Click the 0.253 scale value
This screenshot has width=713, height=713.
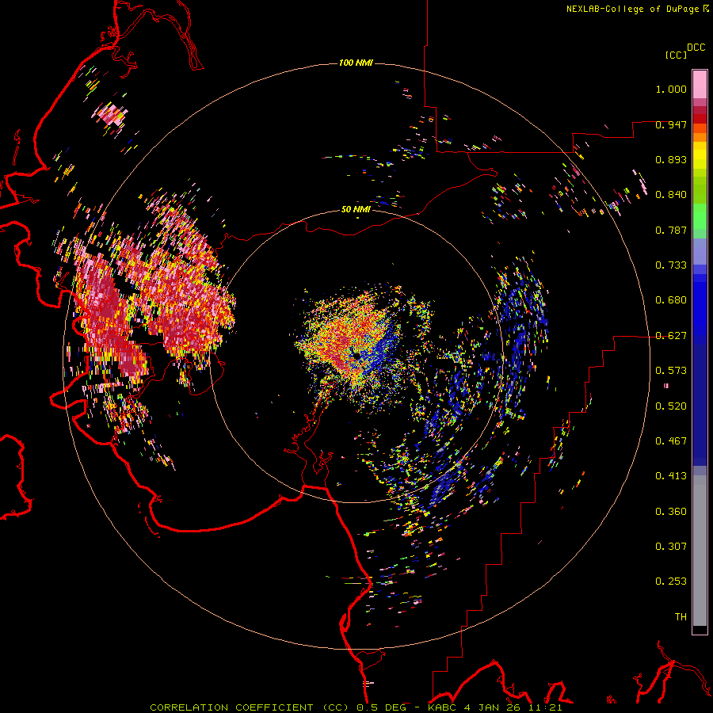(671, 581)
